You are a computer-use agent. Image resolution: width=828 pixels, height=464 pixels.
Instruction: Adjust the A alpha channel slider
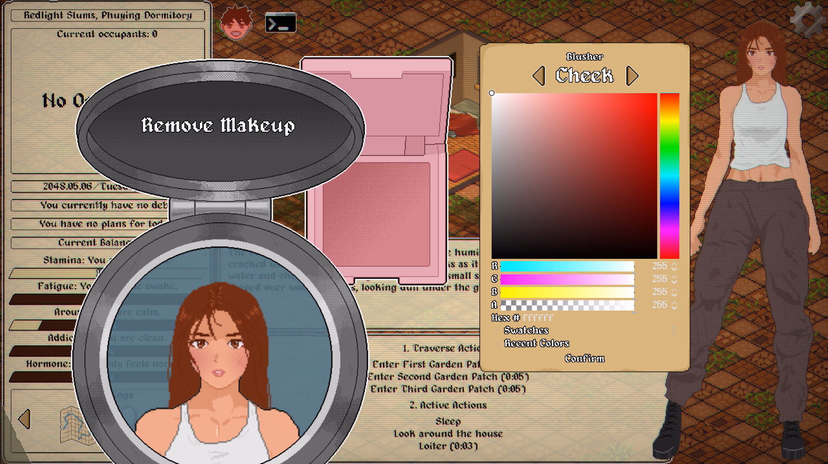pos(567,305)
